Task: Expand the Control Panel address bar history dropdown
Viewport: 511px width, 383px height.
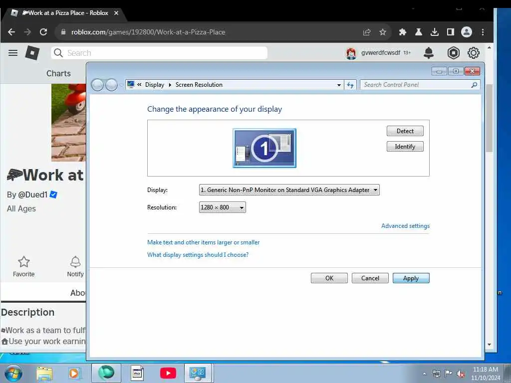Action: coord(339,85)
